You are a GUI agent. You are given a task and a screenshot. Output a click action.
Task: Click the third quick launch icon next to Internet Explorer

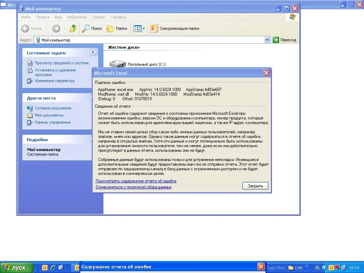(61, 268)
